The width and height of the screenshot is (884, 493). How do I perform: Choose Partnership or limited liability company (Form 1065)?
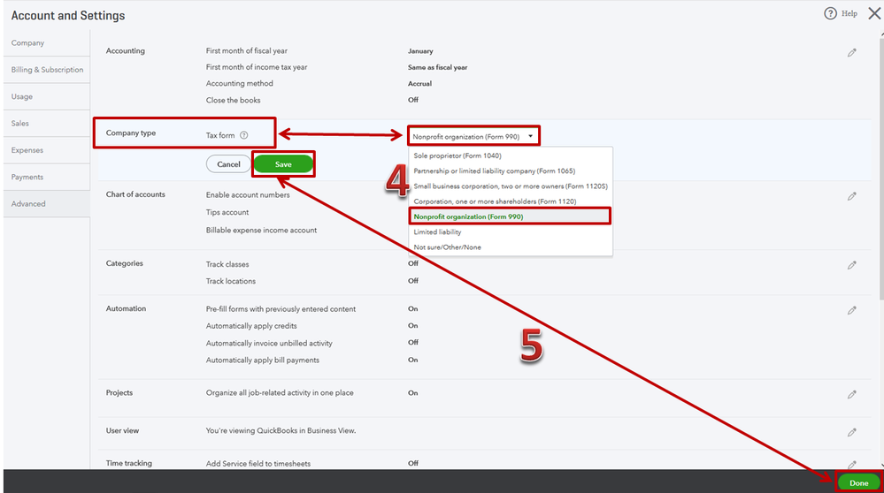495,171
